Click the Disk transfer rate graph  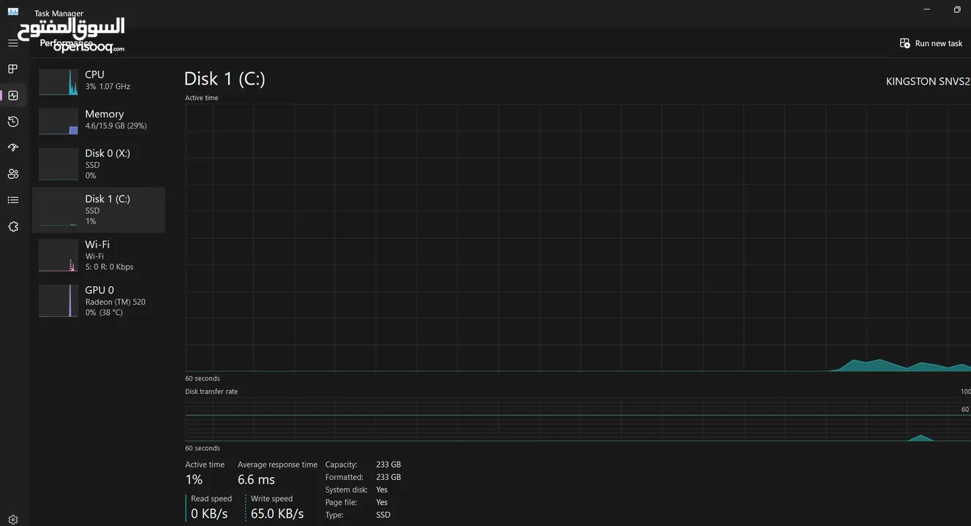tap(578, 419)
